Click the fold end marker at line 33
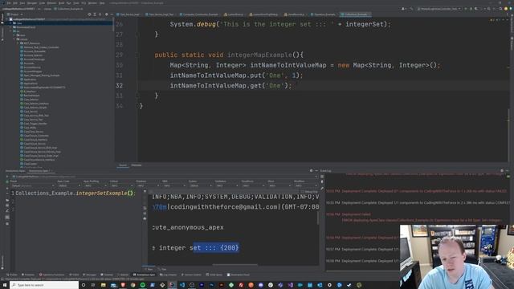 (x=137, y=96)
